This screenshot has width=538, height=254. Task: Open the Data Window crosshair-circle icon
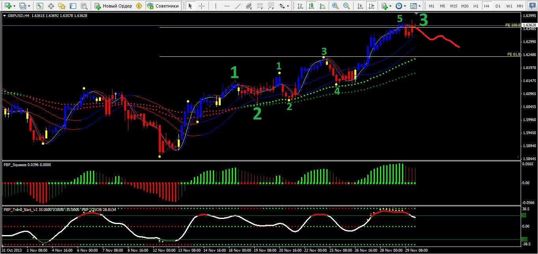tap(51, 6)
